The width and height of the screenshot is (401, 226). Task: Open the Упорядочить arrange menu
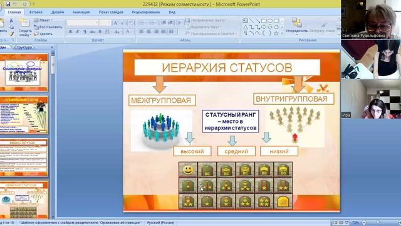point(296,26)
